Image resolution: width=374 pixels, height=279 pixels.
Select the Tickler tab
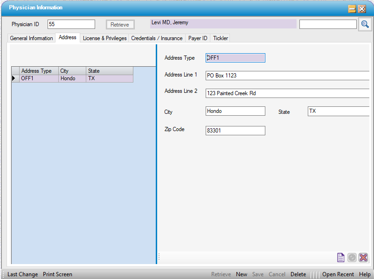click(221, 38)
